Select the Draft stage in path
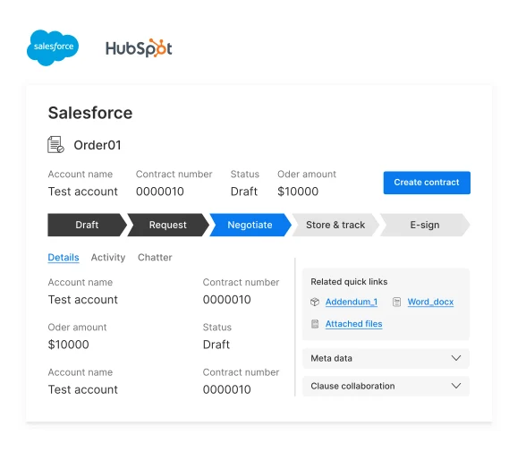 point(88,225)
